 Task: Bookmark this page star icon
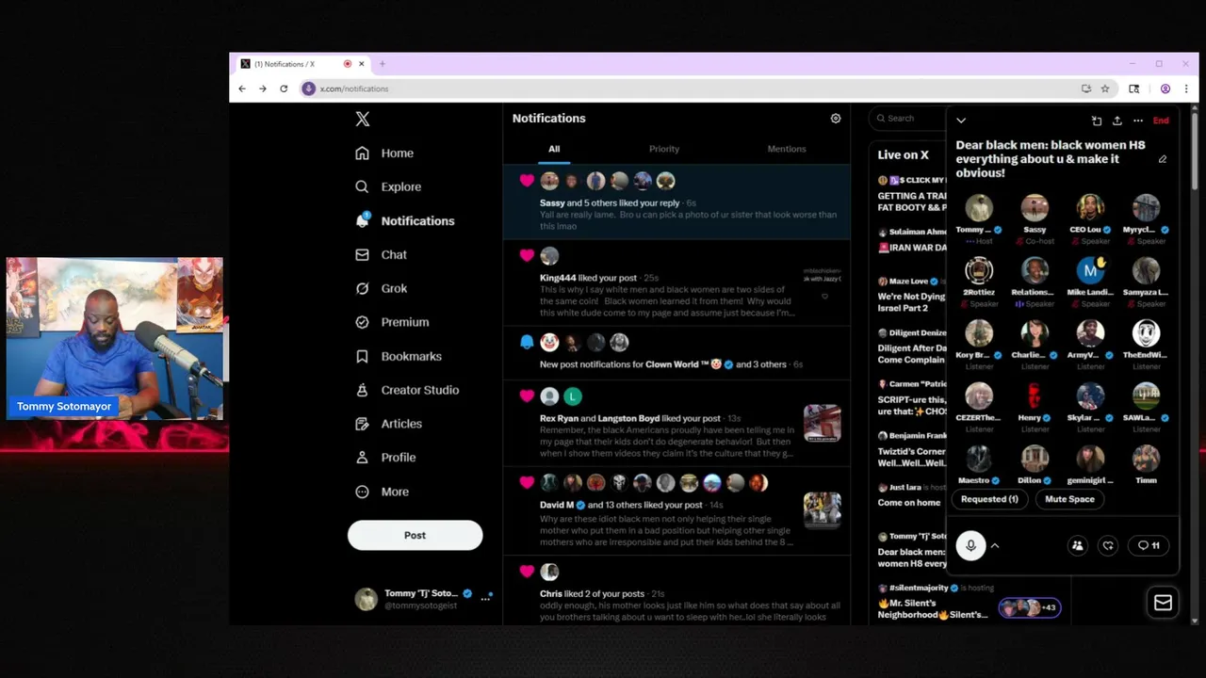click(1105, 89)
